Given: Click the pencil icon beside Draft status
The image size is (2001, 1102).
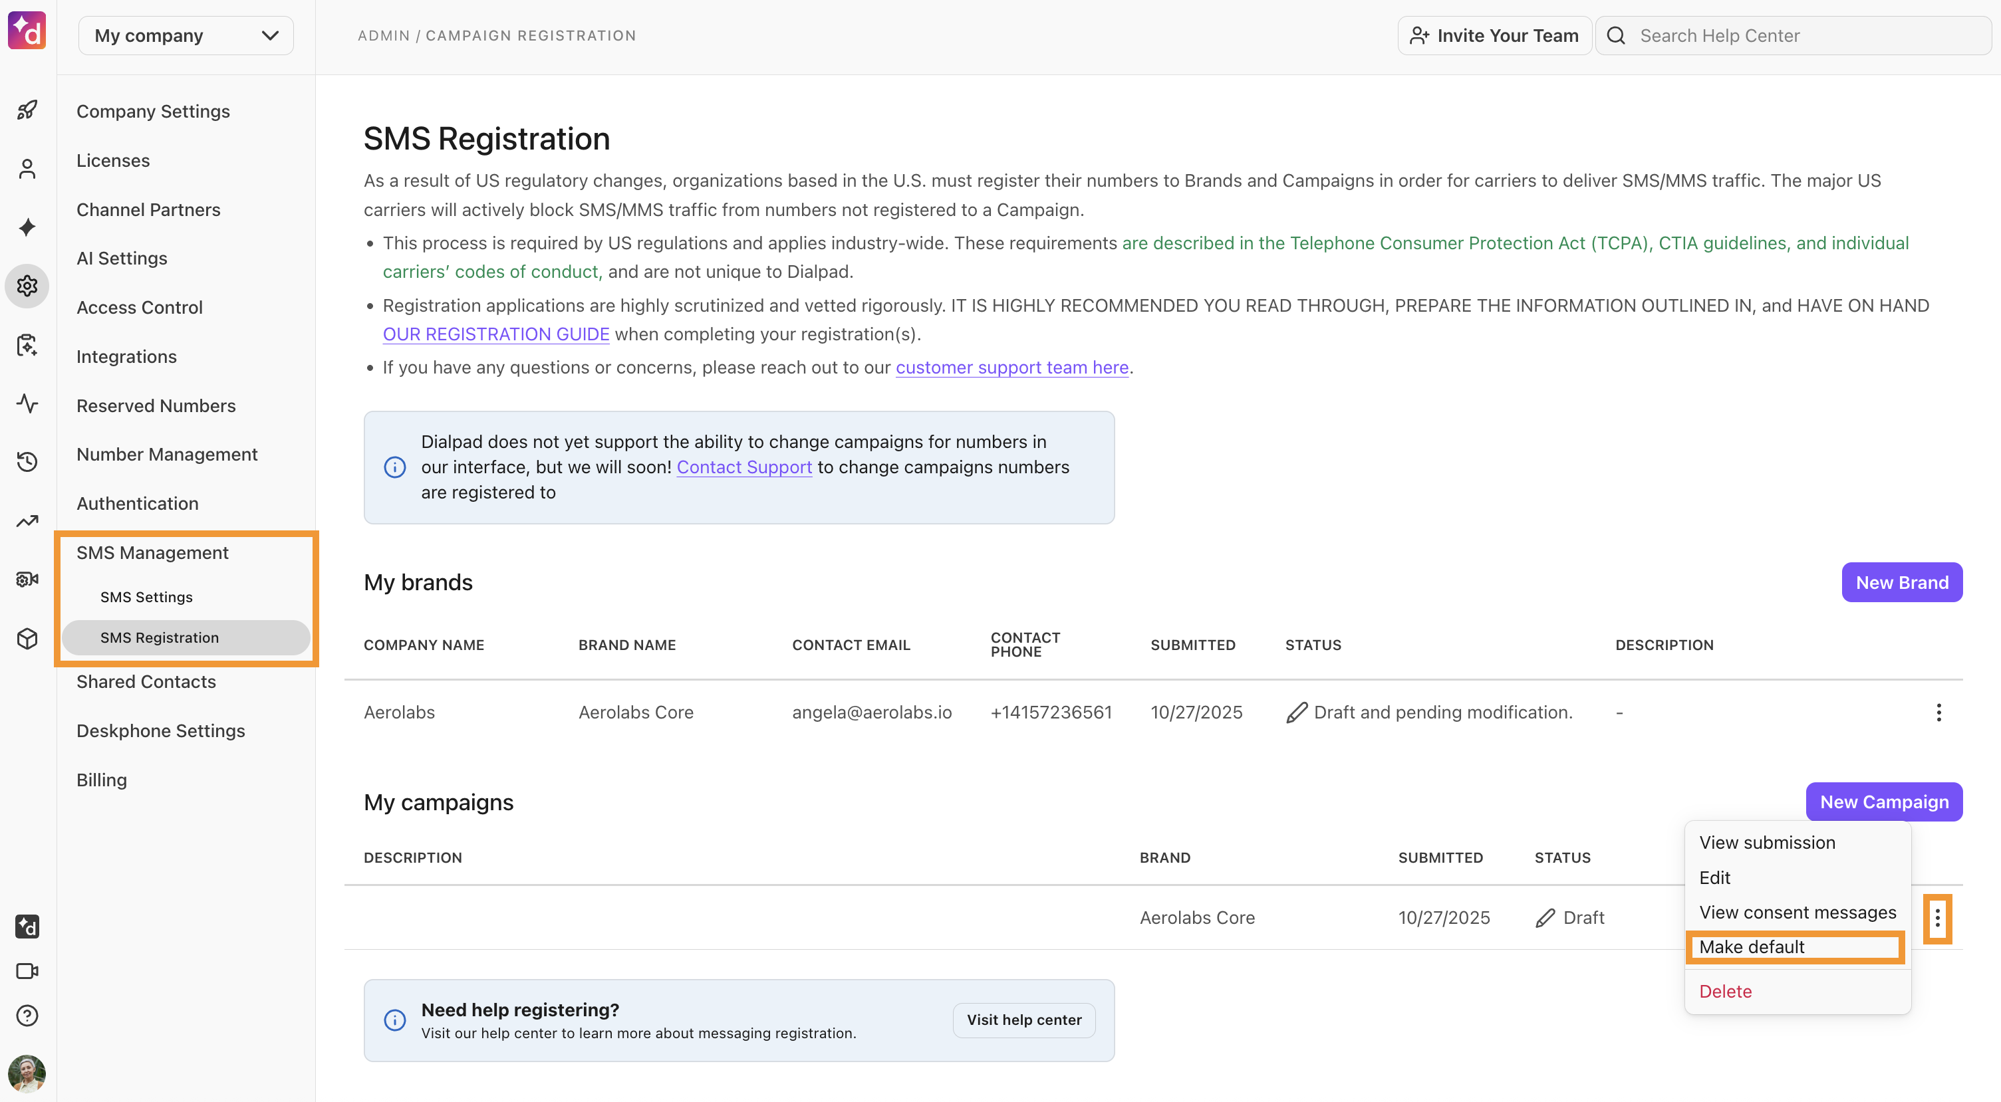Looking at the screenshot, I should (1545, 918).
